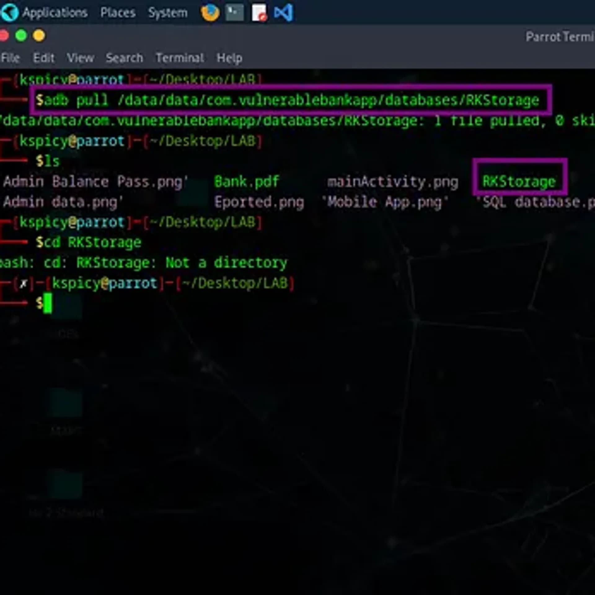Select the Eported.png file name
Image resolution: width=595 pixels, height=595 pixels.
pyautogui.click(x=259, y=202)
